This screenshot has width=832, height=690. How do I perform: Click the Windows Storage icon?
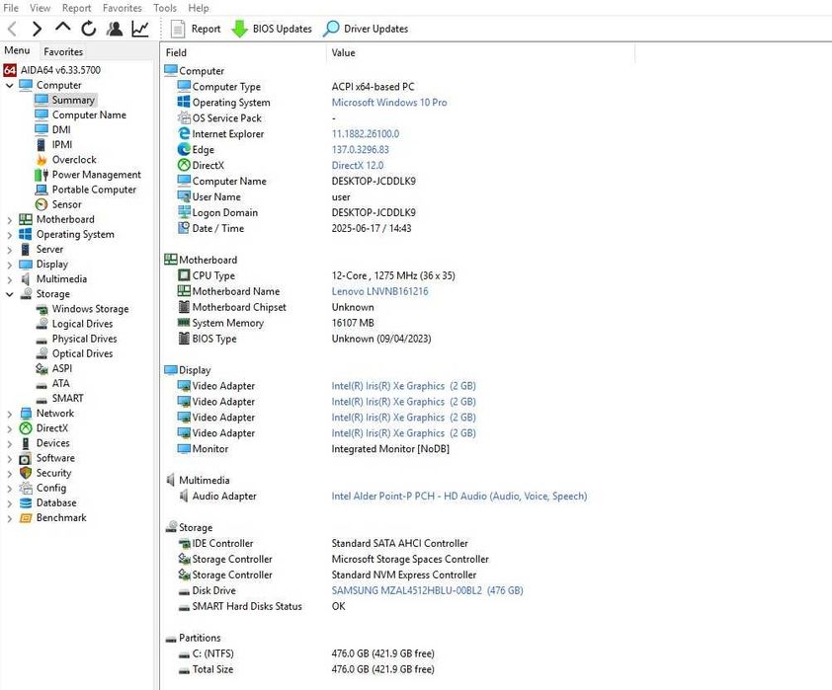(42, 309)
